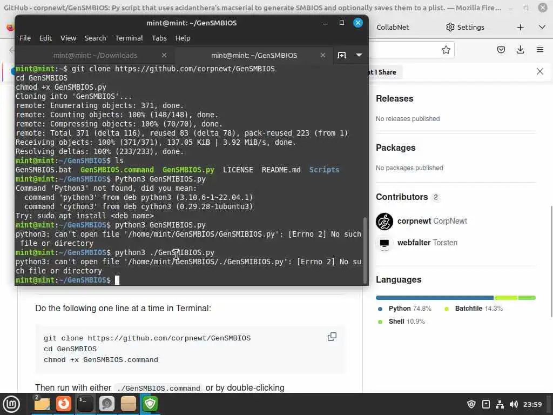
Task: Open the Firefox hamburger menu
Action: pos(540,50)
